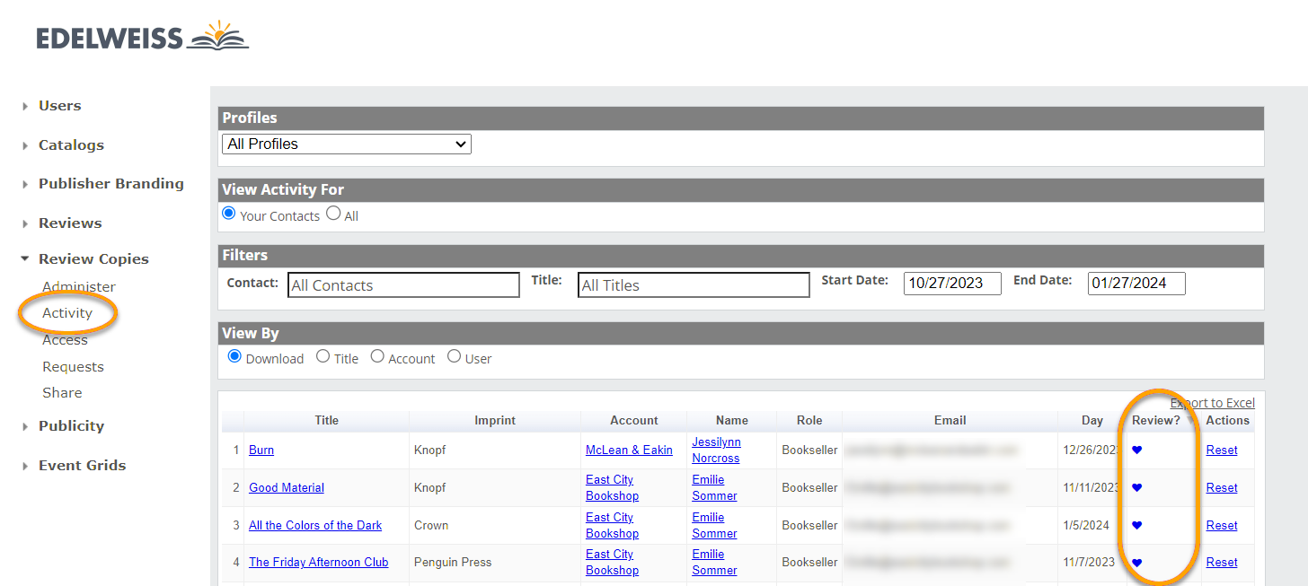Click the Crown imprint cell

(432, 526)
